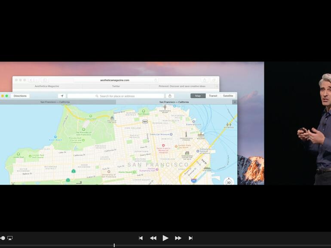Switch to Satellite view
The image size is (331, 248).
(228, 96)
